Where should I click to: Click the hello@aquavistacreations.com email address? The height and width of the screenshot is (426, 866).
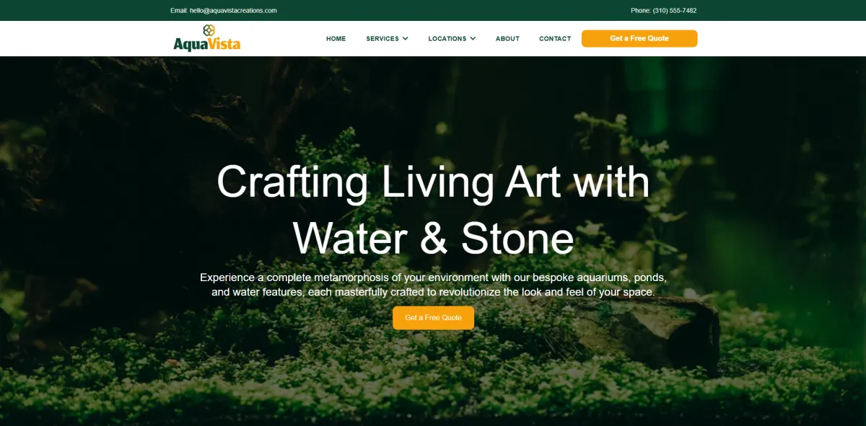click(x=233, y=11)
